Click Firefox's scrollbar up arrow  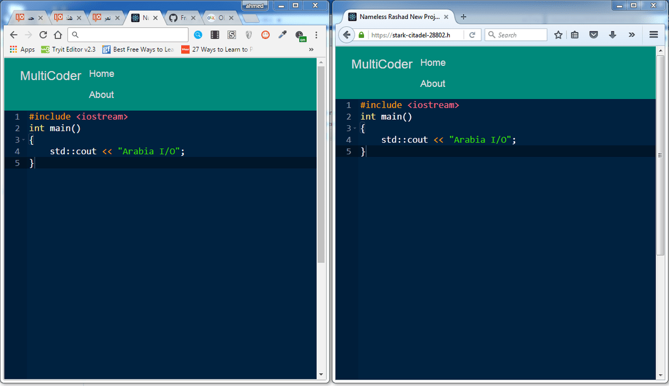(x=660, y=50)
